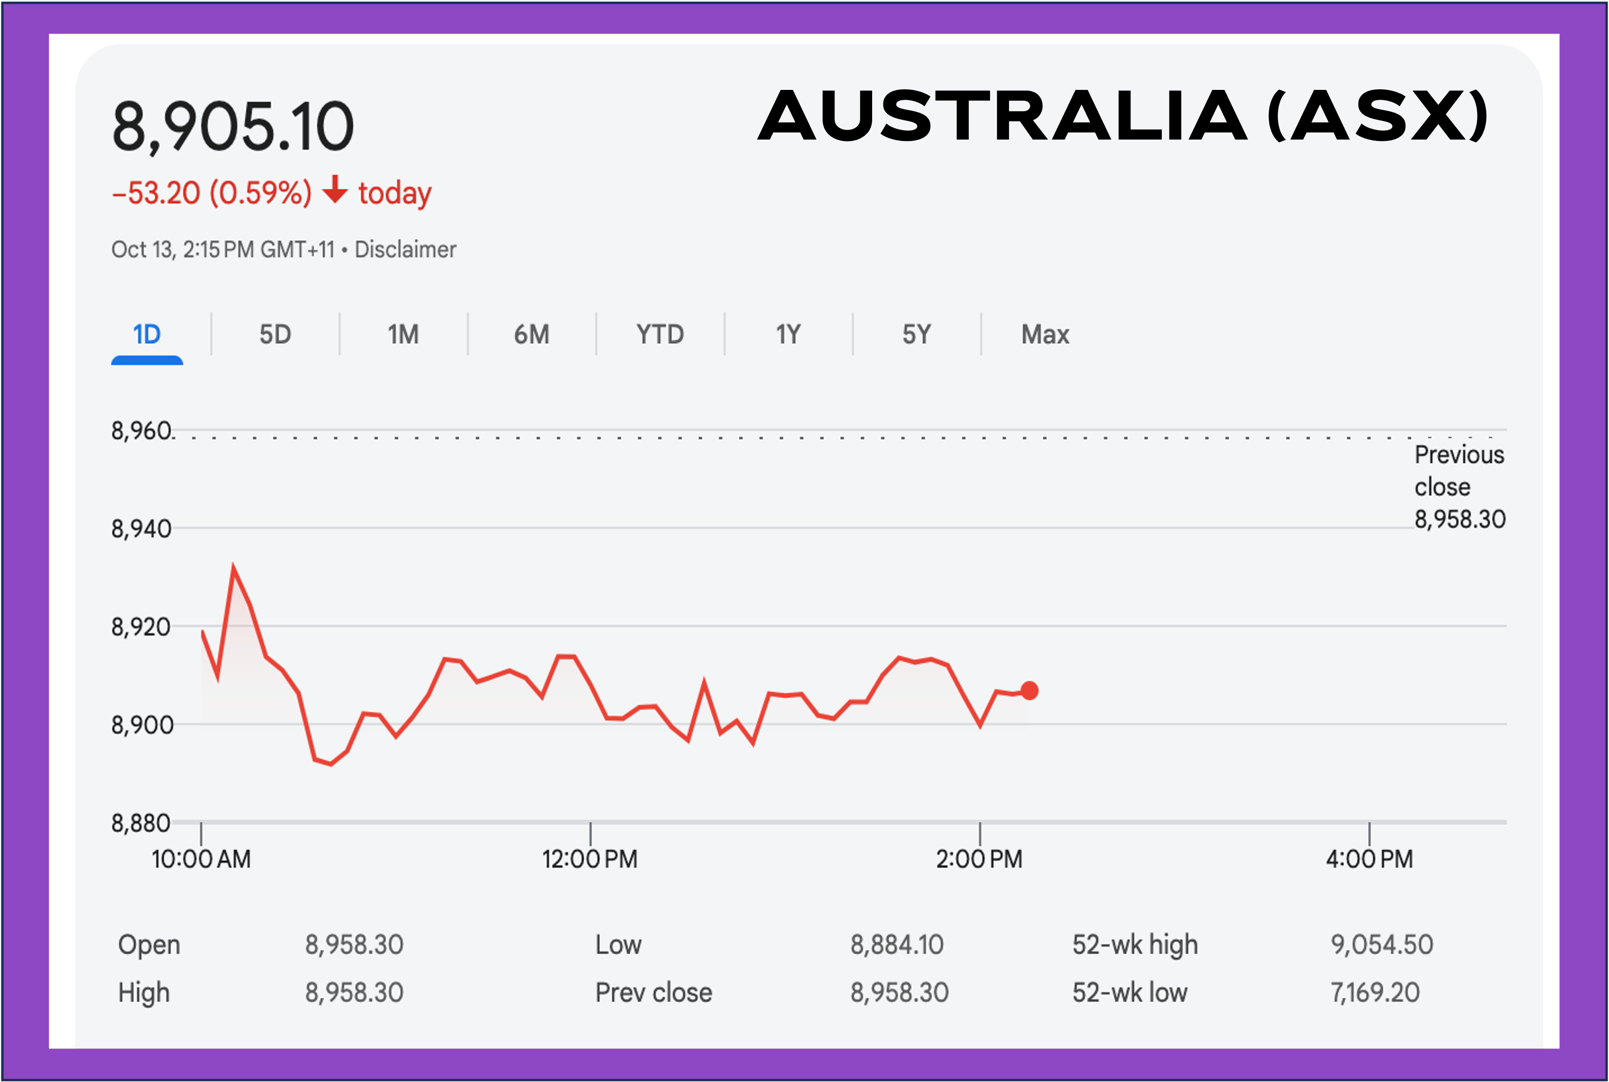The image size is (1609, 1082).
Task: Switch to the 5D chart tab
Action: click(275, 334)
